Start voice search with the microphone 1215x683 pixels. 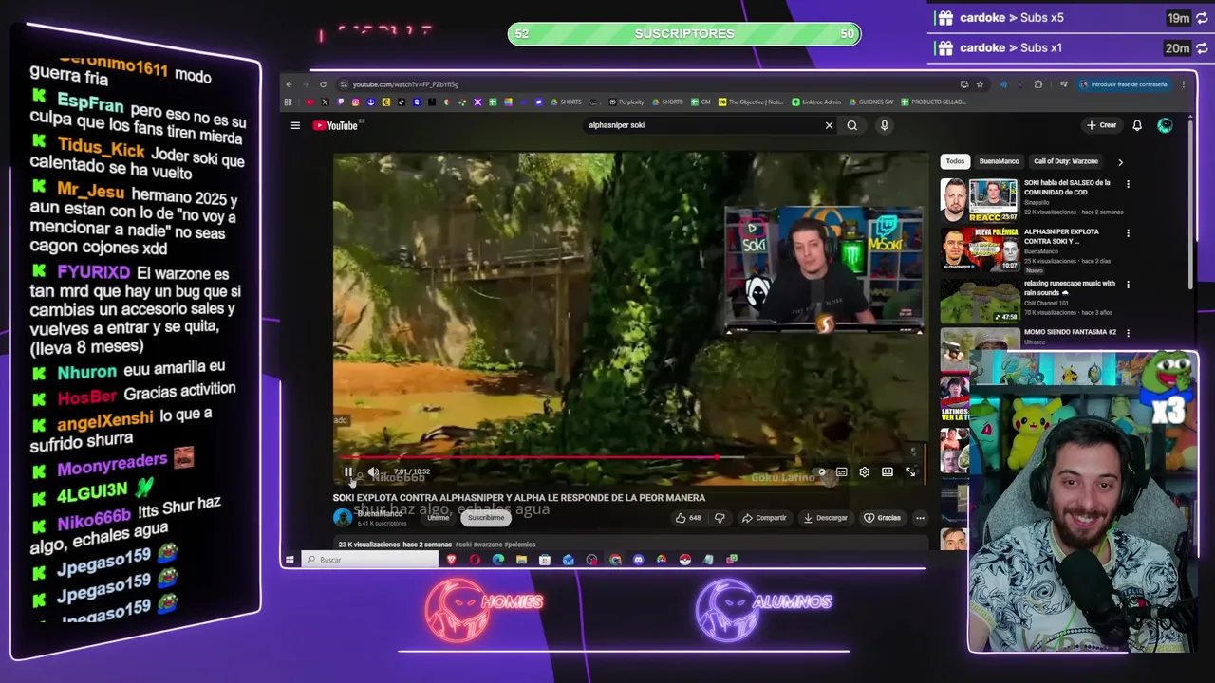884,125
